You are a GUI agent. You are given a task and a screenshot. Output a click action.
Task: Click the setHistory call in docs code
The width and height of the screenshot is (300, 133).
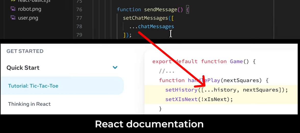click(181, 90)
